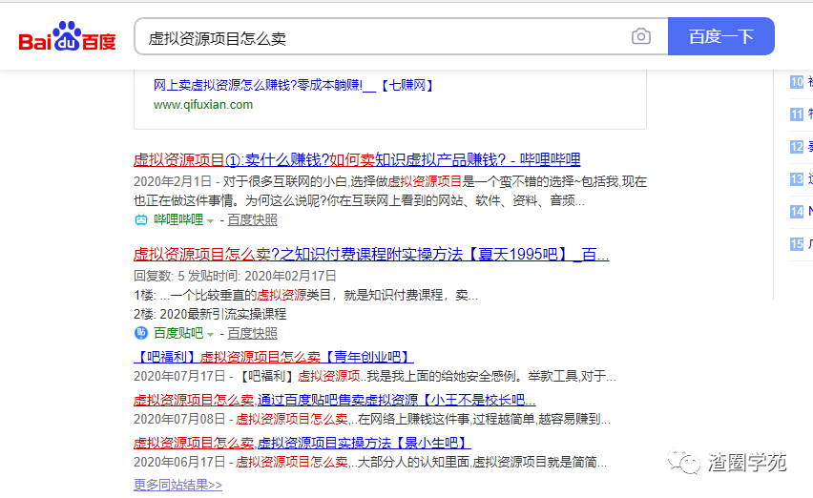
Task: Click the snippet dated 2020年06月17日
Action: 370,463
